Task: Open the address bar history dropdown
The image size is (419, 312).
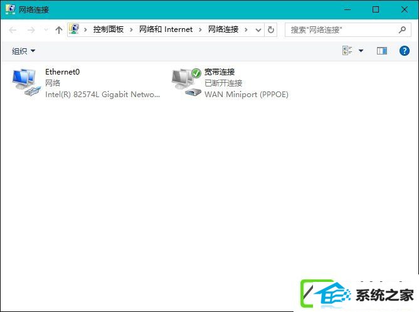Action: (258, 30)
